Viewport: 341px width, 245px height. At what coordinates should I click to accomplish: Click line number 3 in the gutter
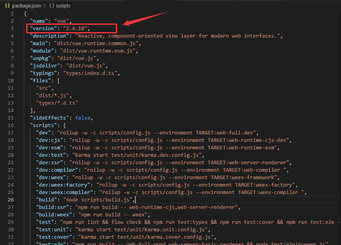[12, 29]
